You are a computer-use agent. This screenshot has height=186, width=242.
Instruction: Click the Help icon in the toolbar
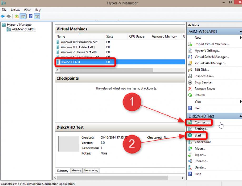31,16
